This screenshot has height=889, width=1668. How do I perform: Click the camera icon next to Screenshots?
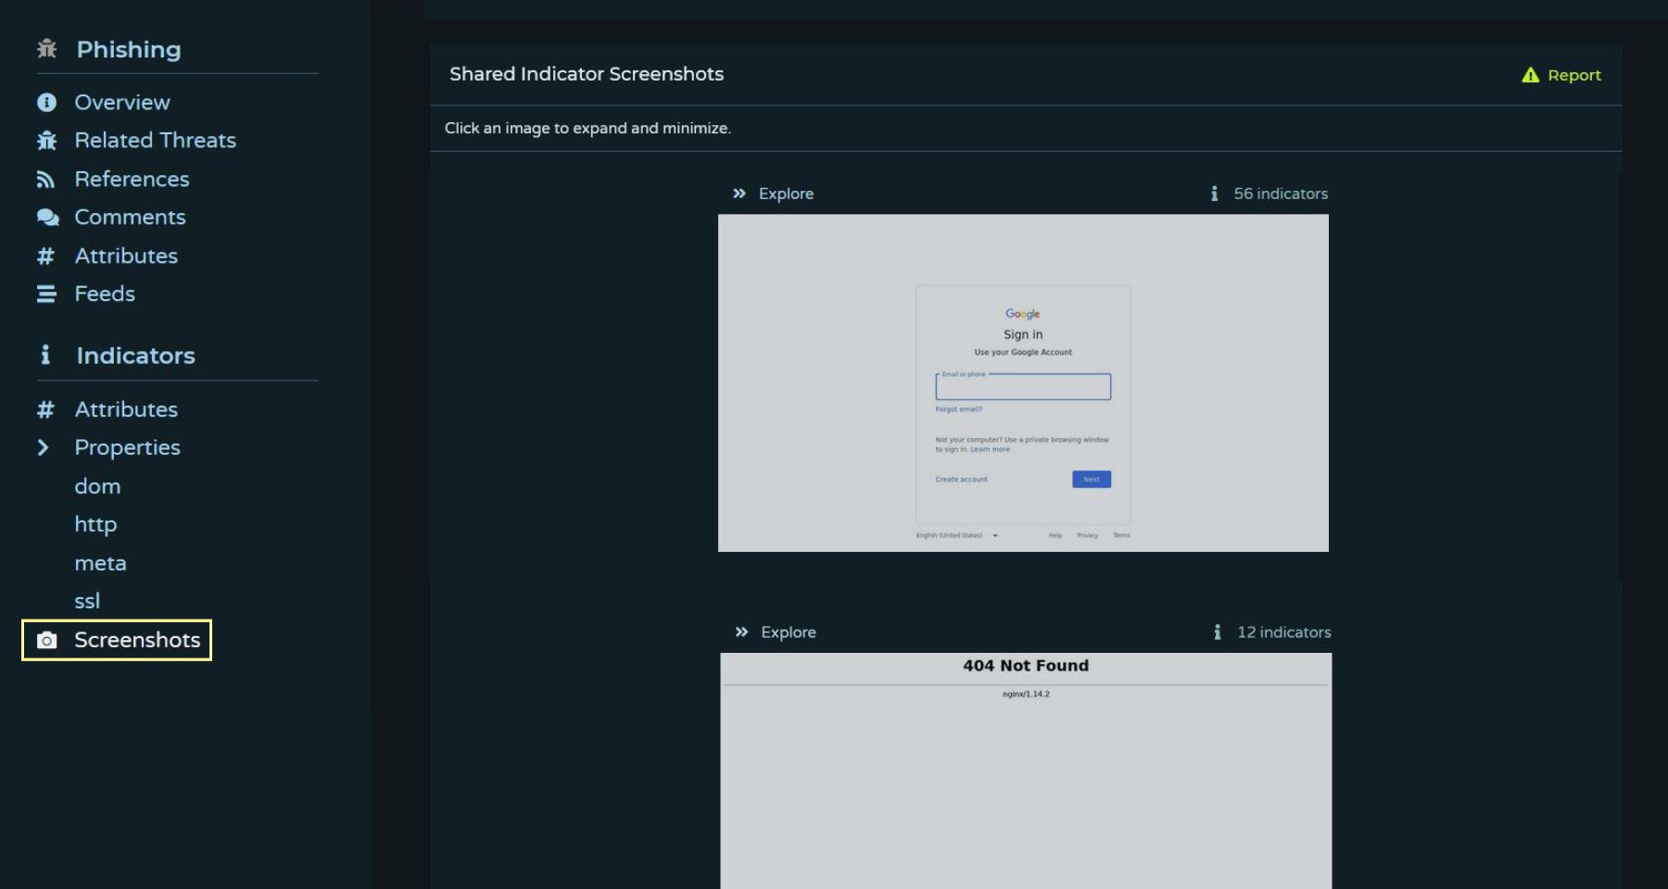46,640
